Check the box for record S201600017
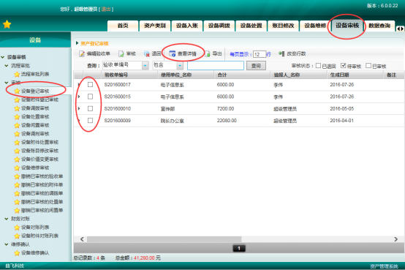Screen dimensions: 405x270 [90, 84]
